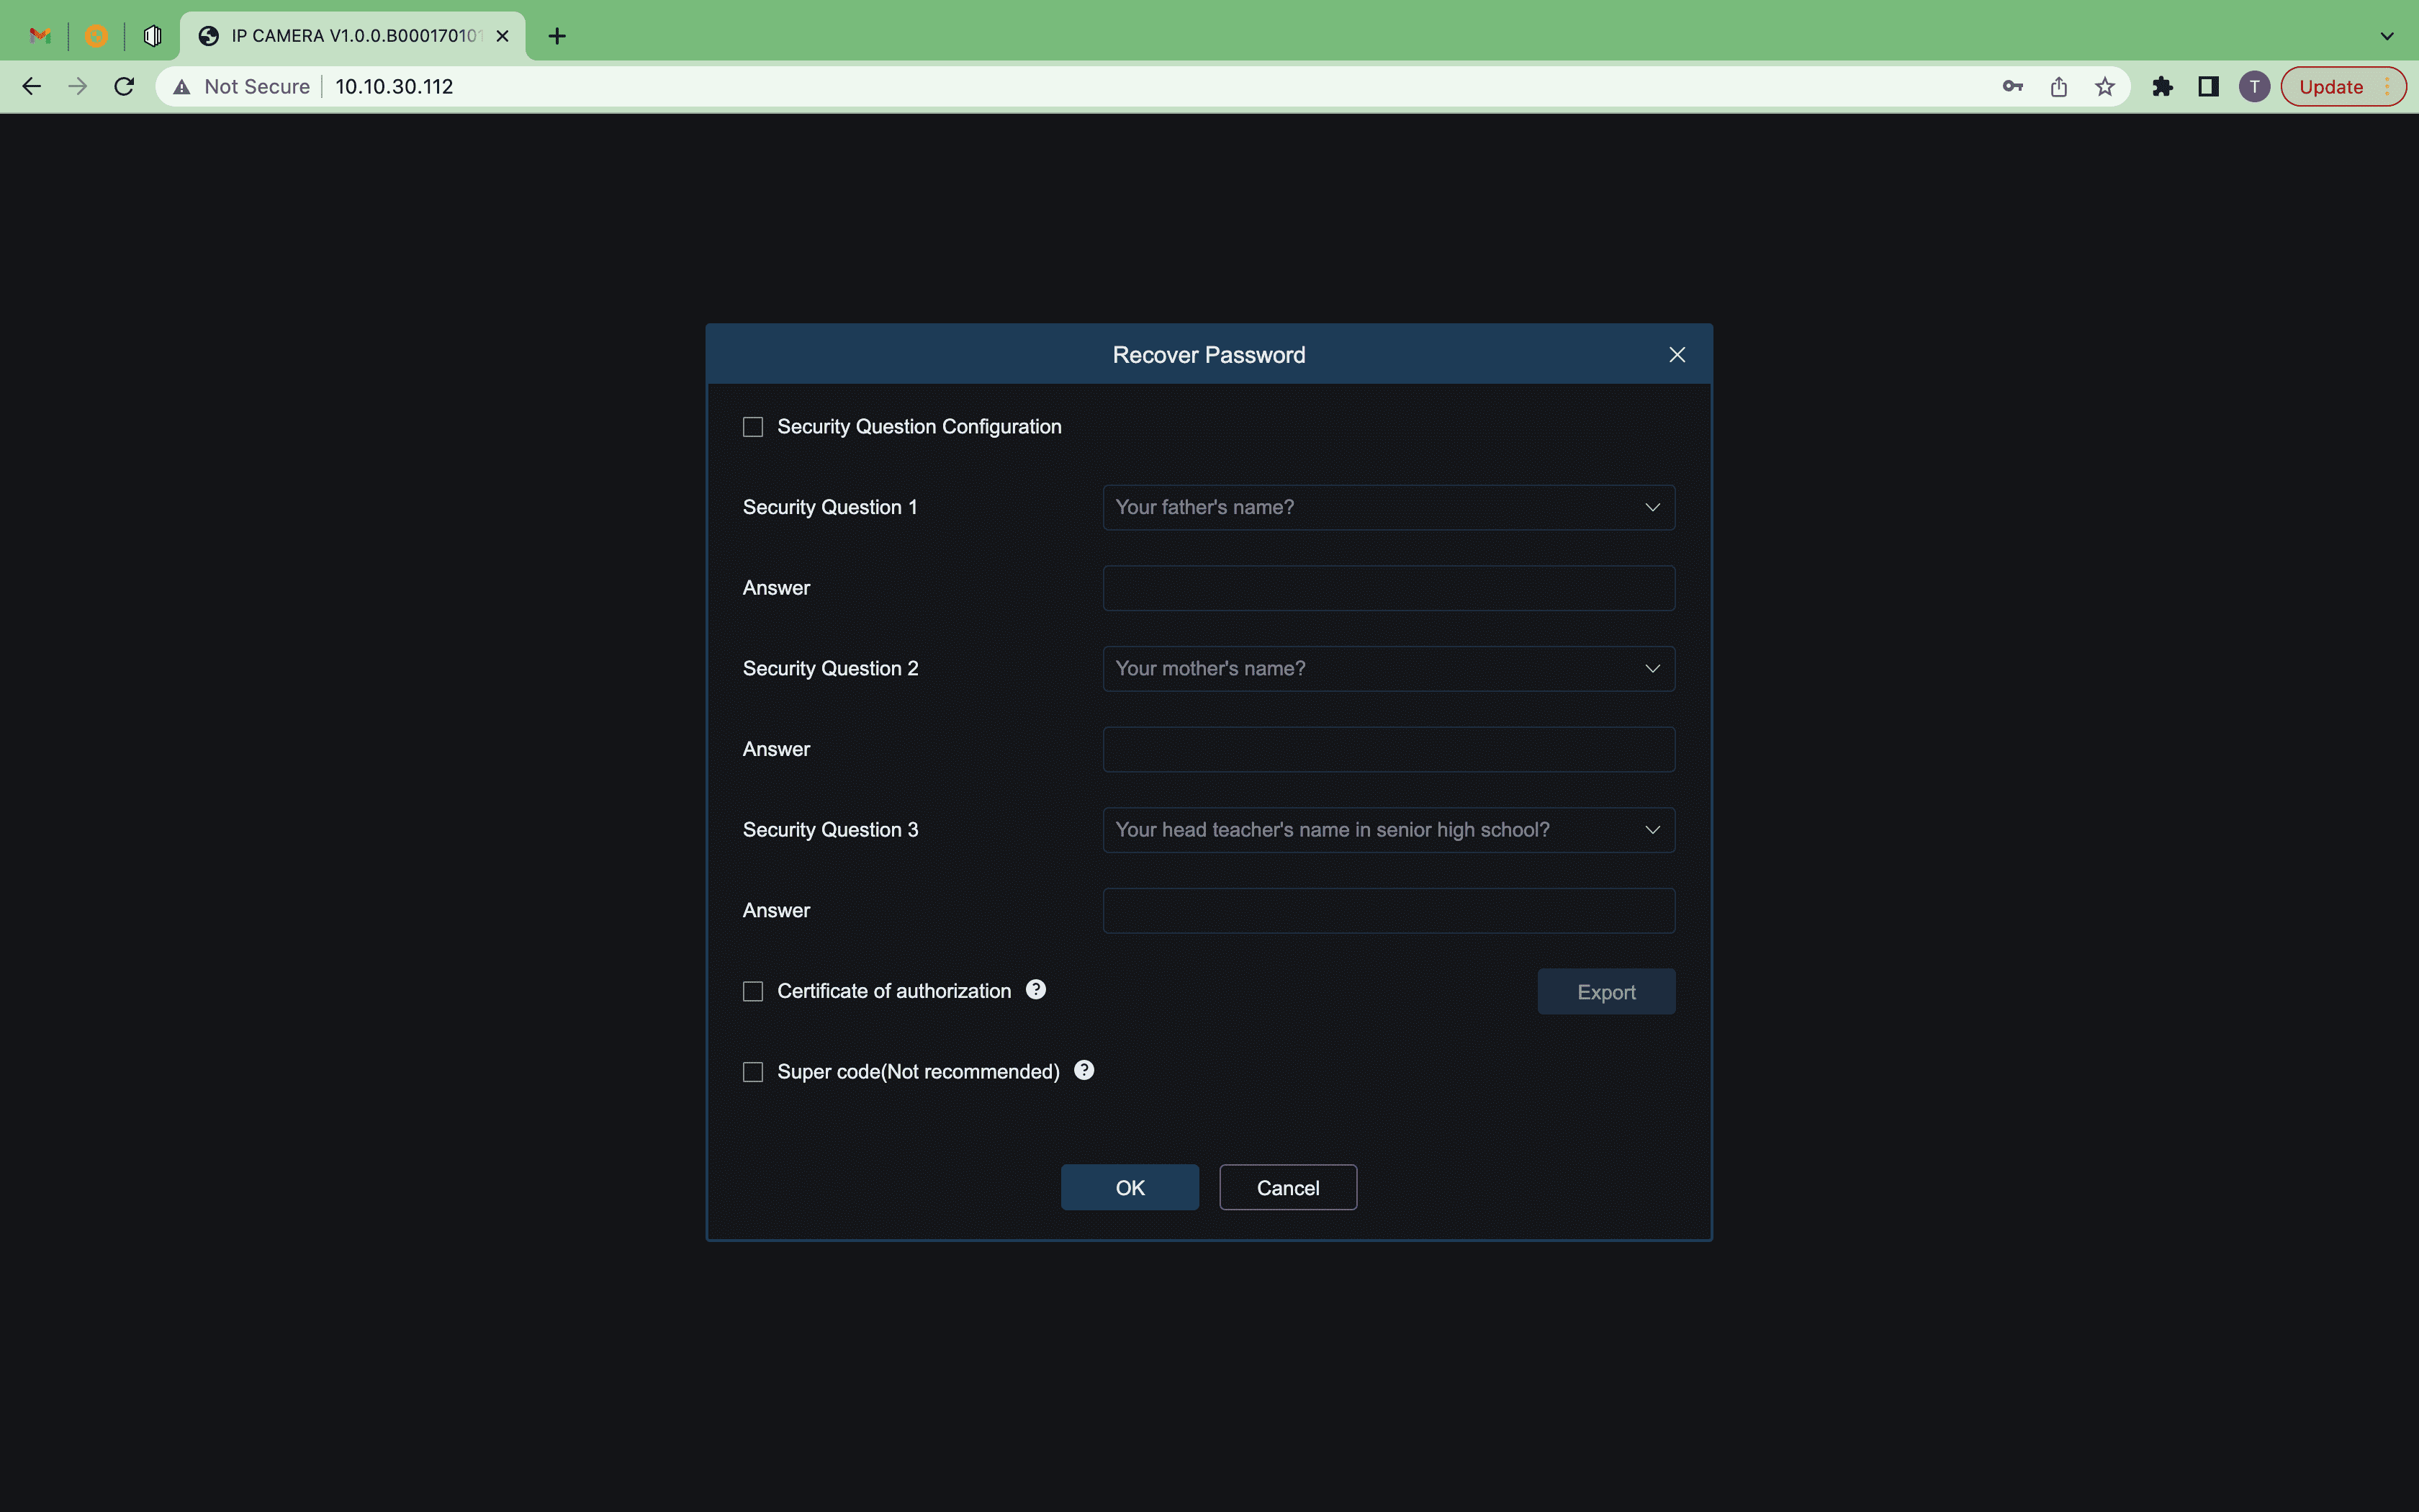2419x1512 pixels.
Task: Click the help icon beside Certificate of authorization
Action: coord(1035,989)
